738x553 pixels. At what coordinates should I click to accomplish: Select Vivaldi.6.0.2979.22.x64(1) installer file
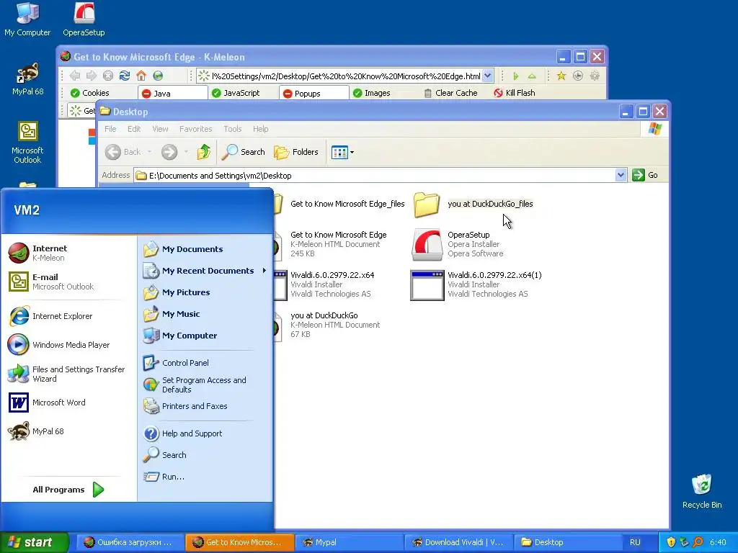click(476, 284)
